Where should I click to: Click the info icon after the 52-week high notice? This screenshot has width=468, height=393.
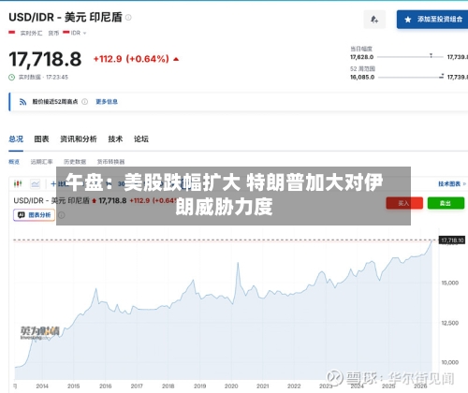click(84, 102)
